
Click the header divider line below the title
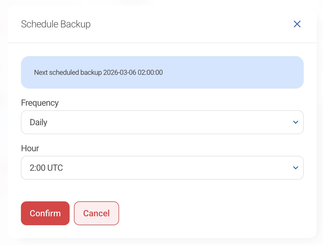coord(162,43)
